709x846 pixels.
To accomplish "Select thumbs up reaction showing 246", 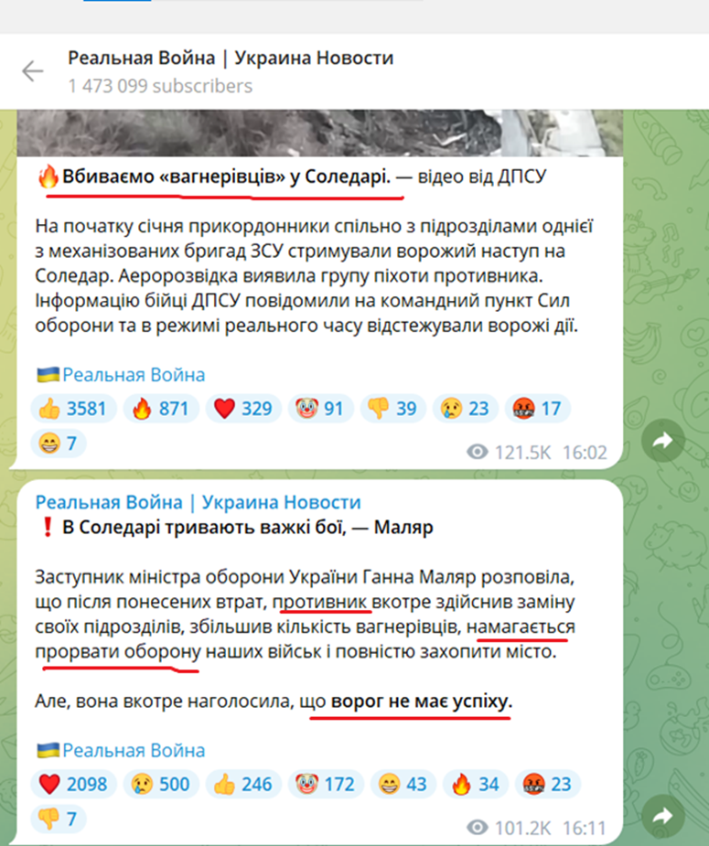I will (x=244, y=784).
